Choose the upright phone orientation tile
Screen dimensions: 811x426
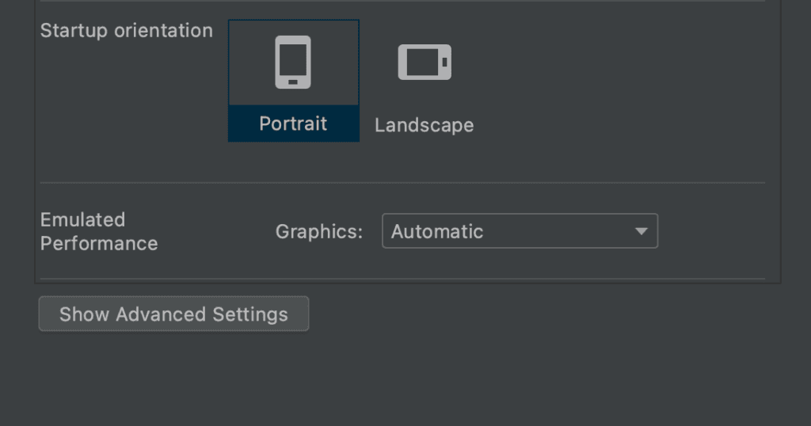pyautogui.click(x=293, y=81)
